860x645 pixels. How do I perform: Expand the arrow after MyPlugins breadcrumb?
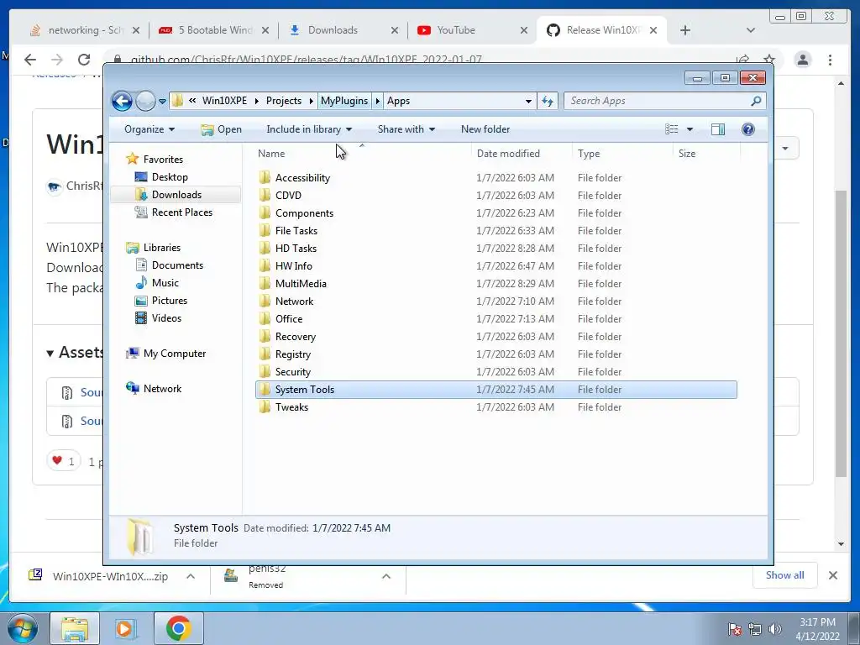377,101
